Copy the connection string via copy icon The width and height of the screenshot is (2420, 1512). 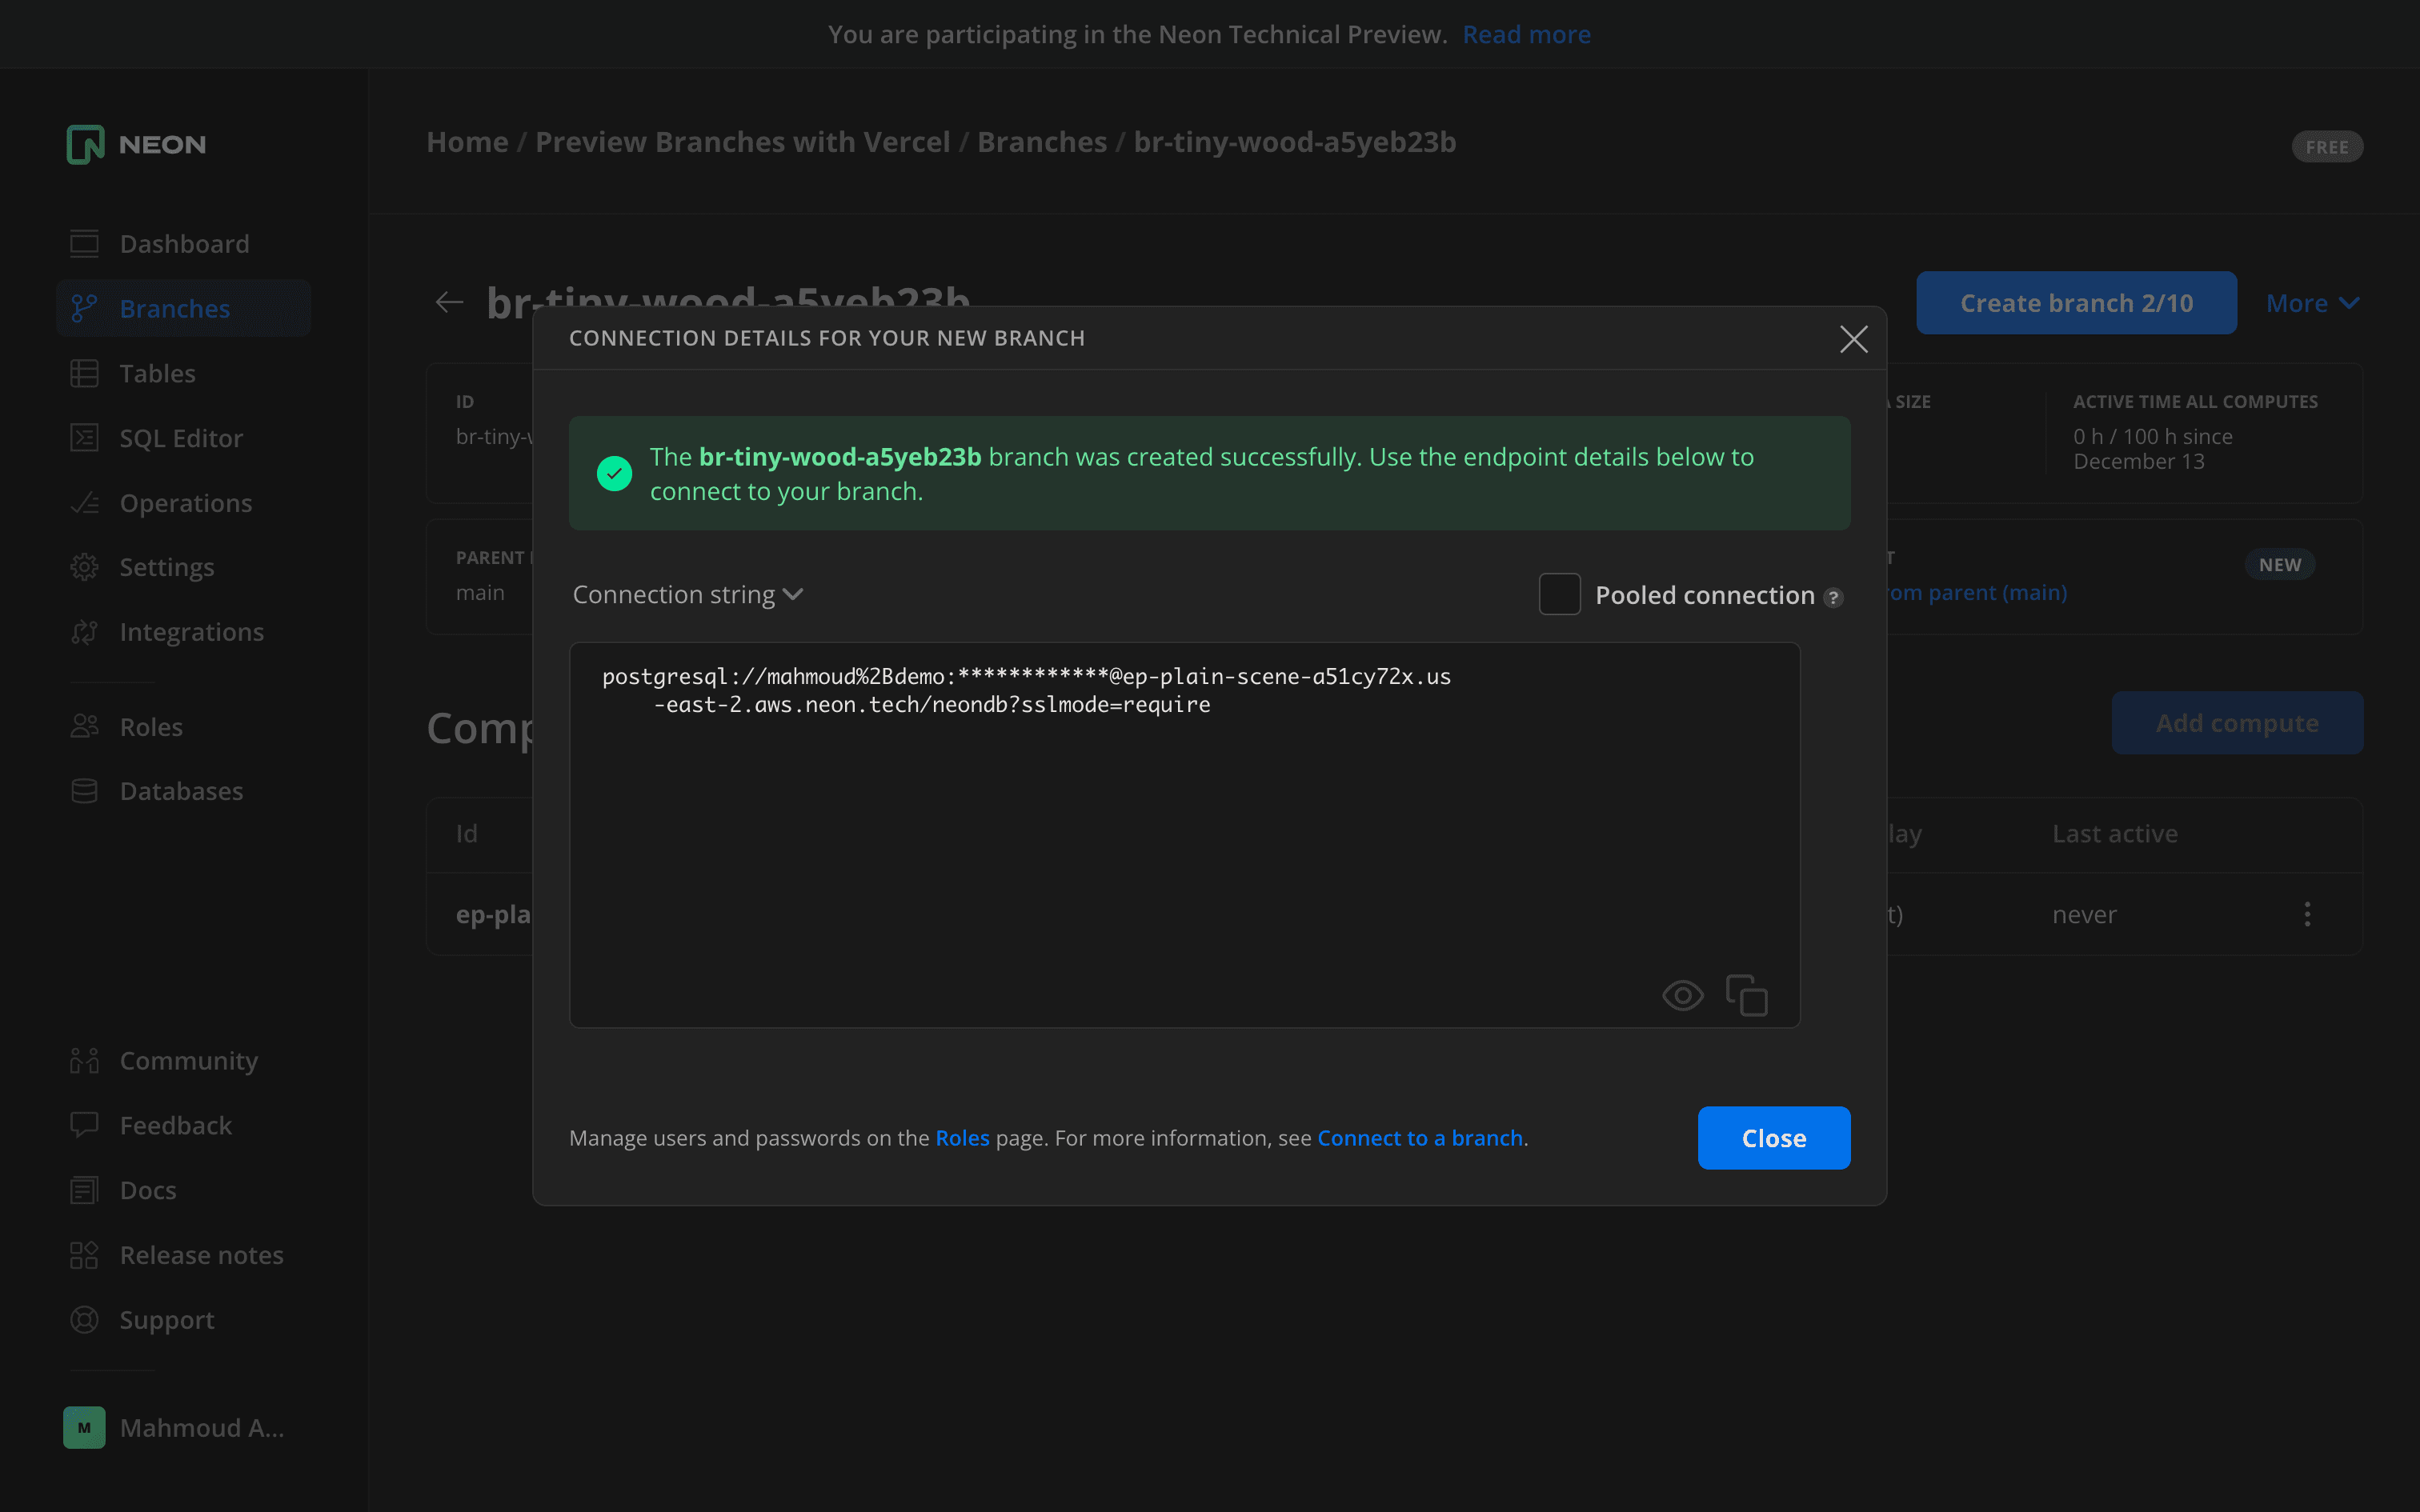[1746, 995]
